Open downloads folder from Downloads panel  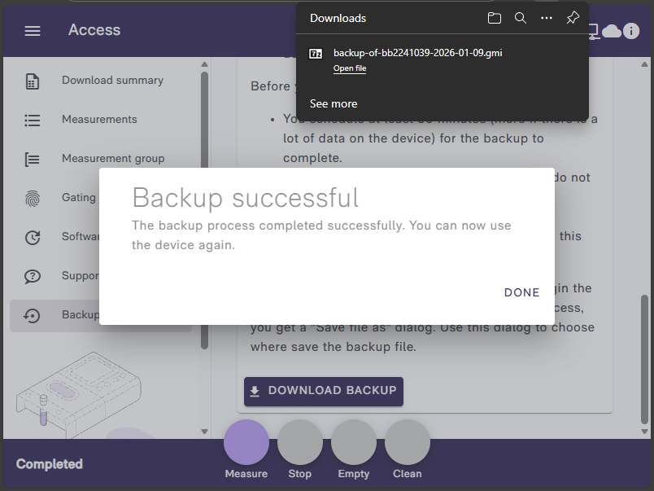click(495, 18)
